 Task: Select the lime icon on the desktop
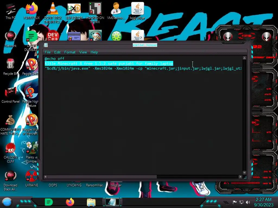pyautogui.click(x=116, y=36)
